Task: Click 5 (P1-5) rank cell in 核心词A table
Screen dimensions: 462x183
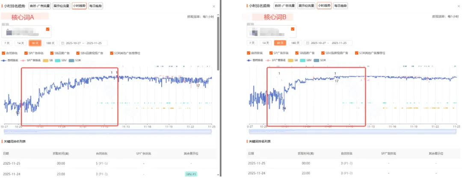Action: [x=102, y=163]
